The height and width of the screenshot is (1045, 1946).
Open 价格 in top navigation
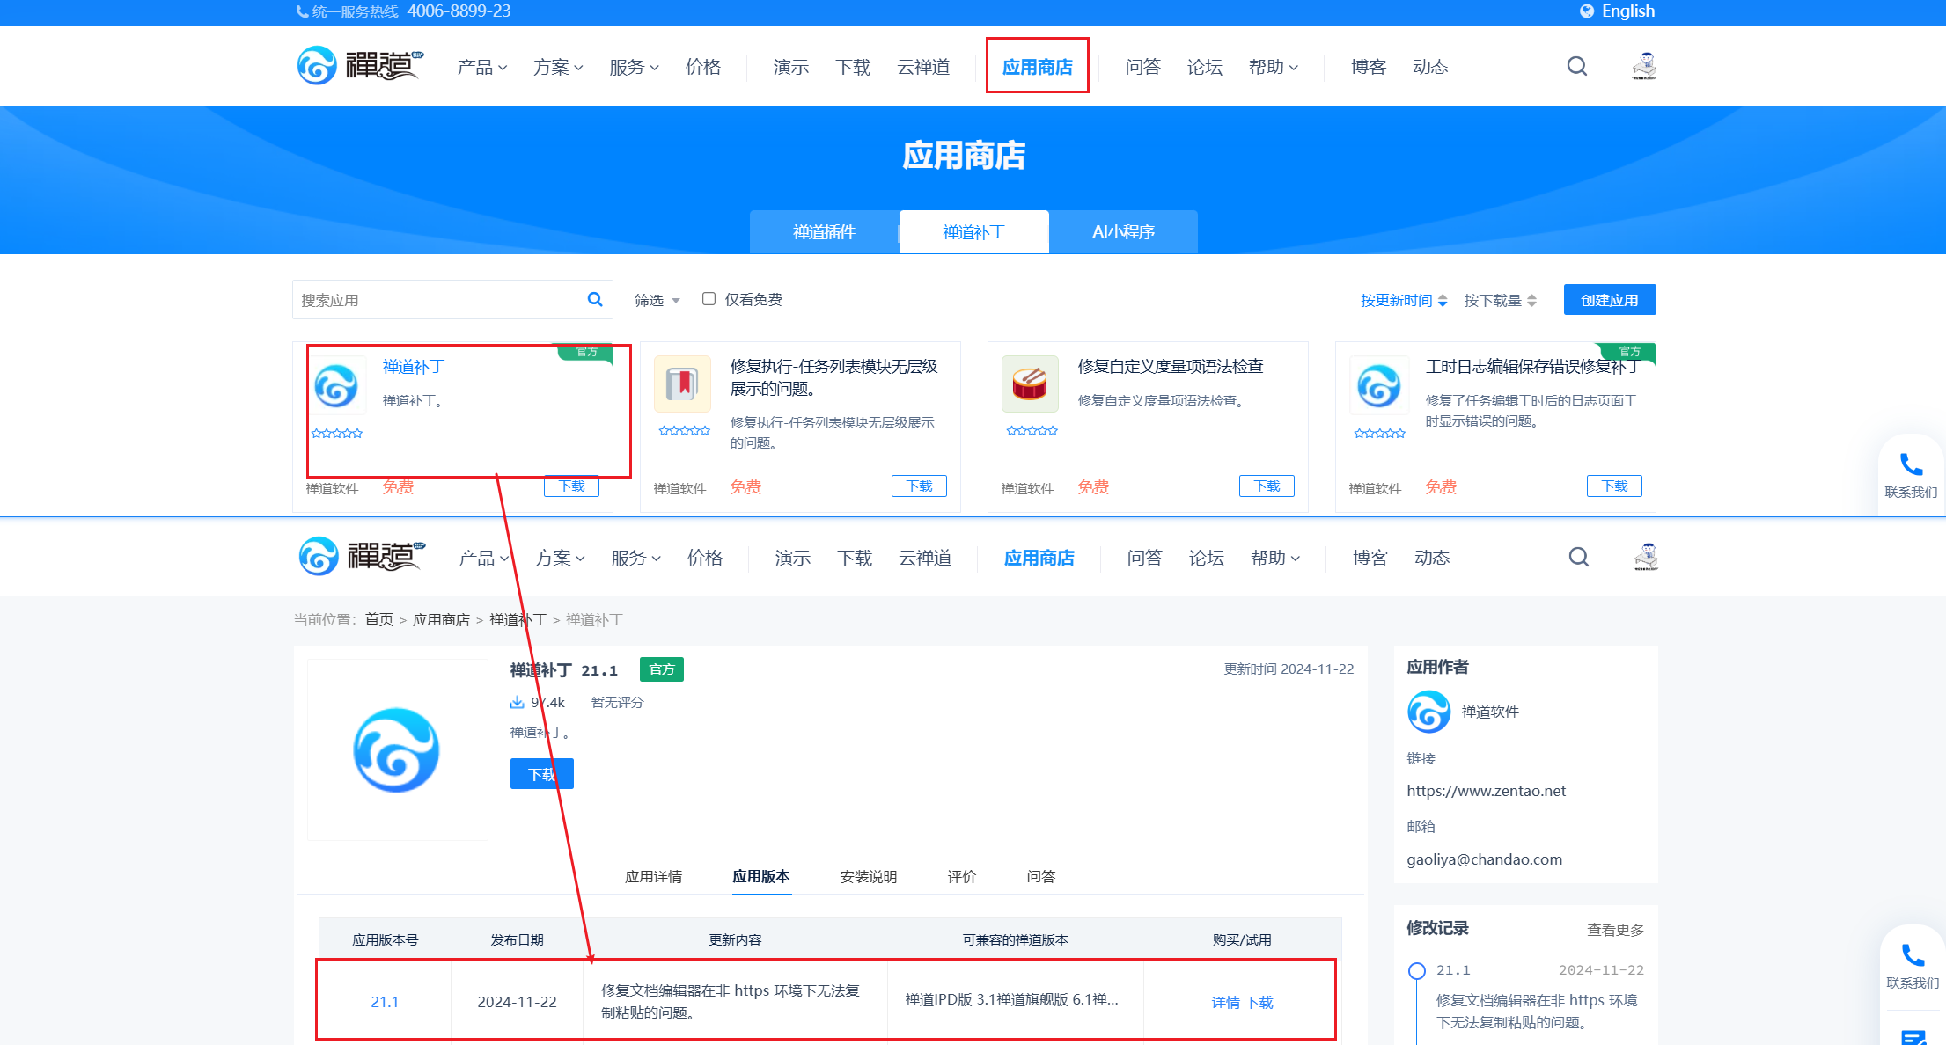point(703,67)
